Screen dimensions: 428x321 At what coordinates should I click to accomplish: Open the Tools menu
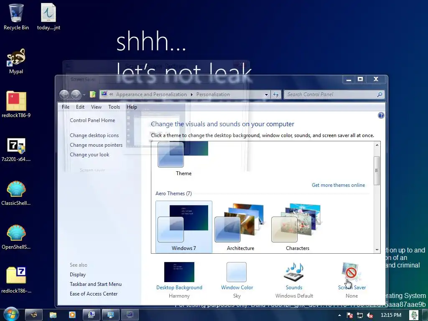tap(114, 107)
